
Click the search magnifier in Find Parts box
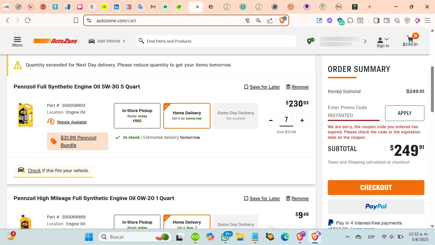[x=141, y=41]
